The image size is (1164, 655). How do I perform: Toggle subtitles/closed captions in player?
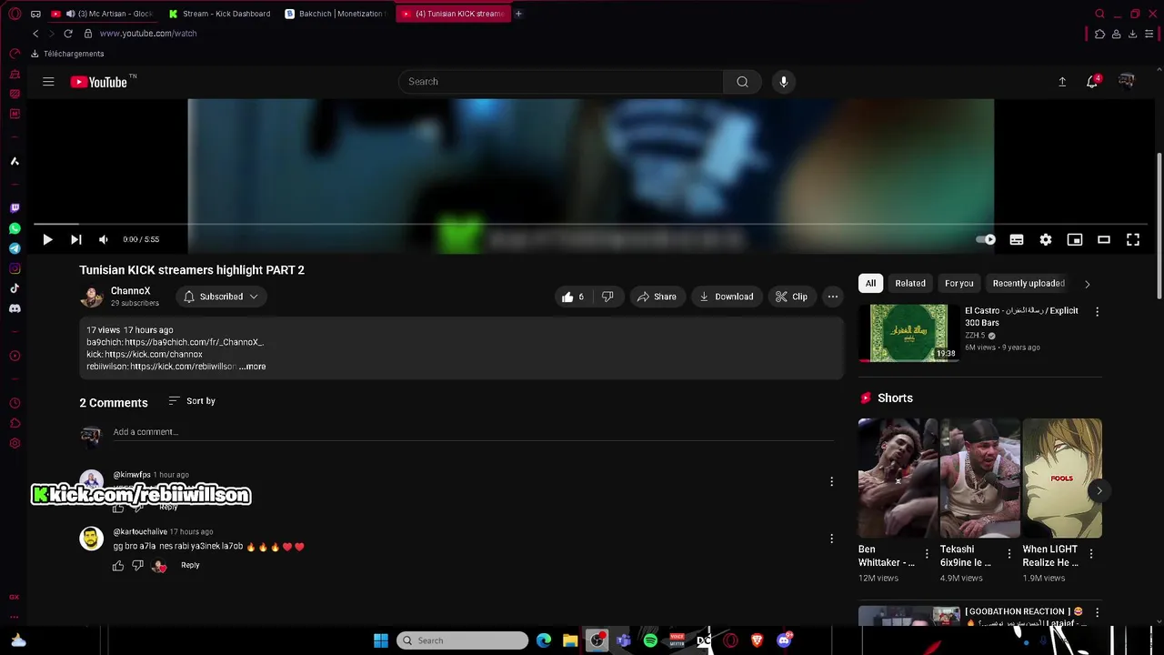tap(1017, 239)
